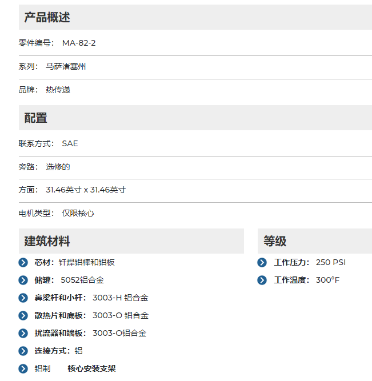Click the chevron icon beside 铝制

23,368
